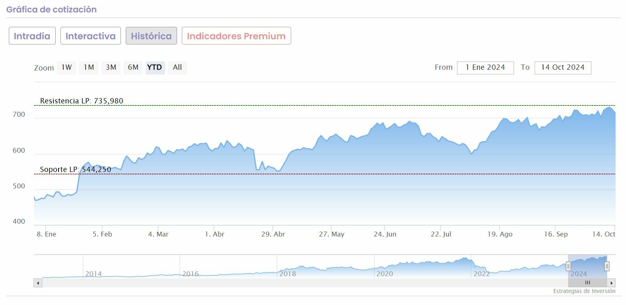Click the navigator scrollbar thumb grip
The height and width of the screenshot is (305, 626).
click(x=588, y=283)
